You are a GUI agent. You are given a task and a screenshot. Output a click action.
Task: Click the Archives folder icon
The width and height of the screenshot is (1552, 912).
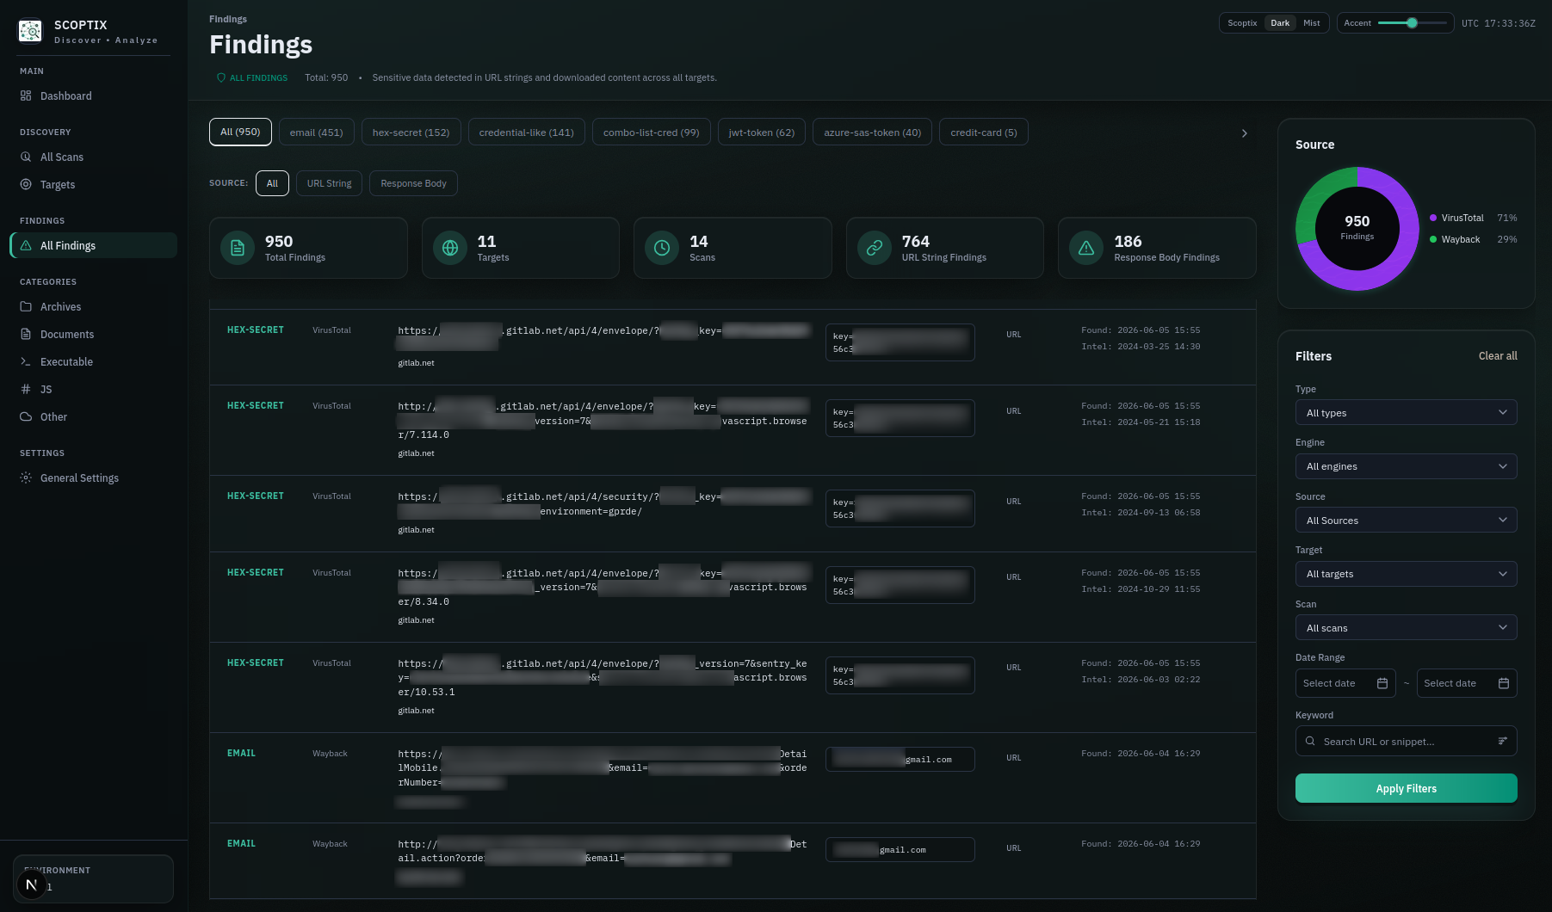pyautogui.click(x=26, y=306)
